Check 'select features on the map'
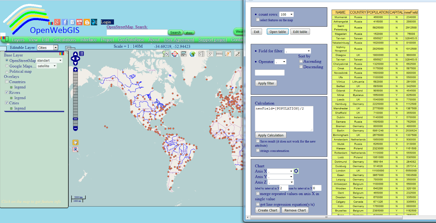This screenshot has width=436, height=223. (258, 20)
